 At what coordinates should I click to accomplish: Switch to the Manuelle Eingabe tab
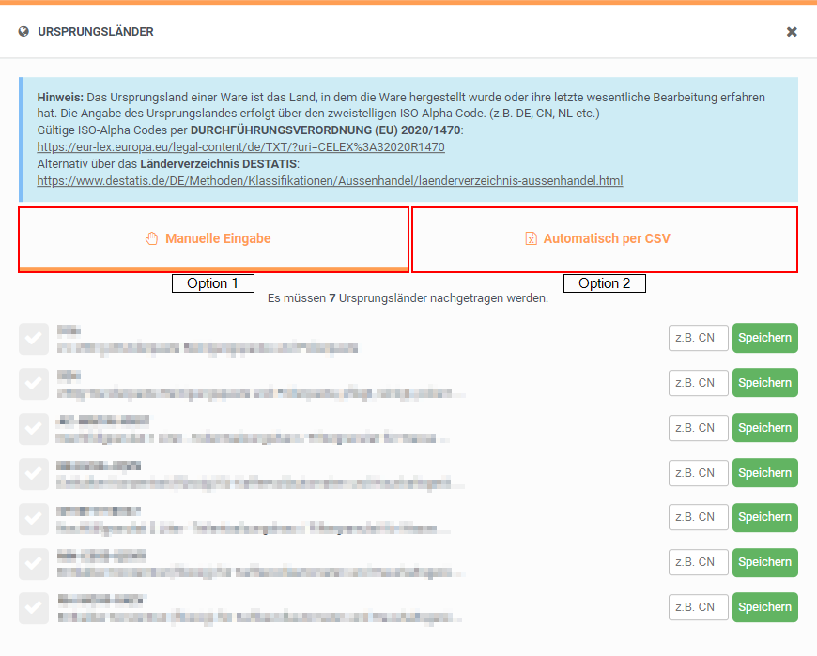pyautogui.click(x=213, y=239)
